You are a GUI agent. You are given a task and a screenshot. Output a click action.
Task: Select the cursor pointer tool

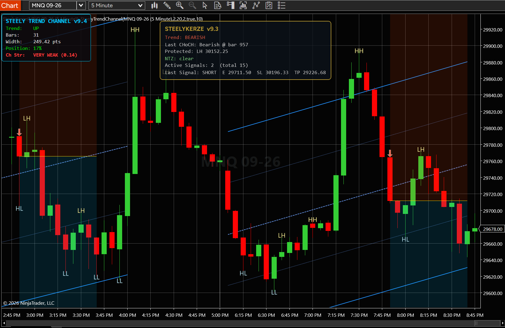(205, 5)
